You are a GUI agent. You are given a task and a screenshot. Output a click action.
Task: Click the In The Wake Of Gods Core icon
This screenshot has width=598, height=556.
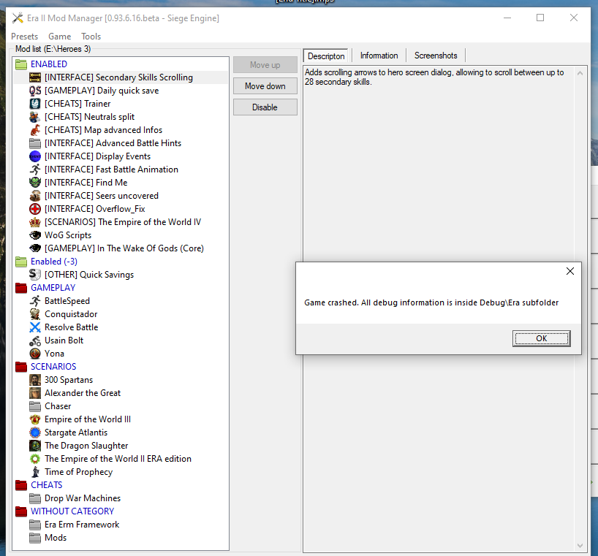pyautogui.click(x=34, y=248)
